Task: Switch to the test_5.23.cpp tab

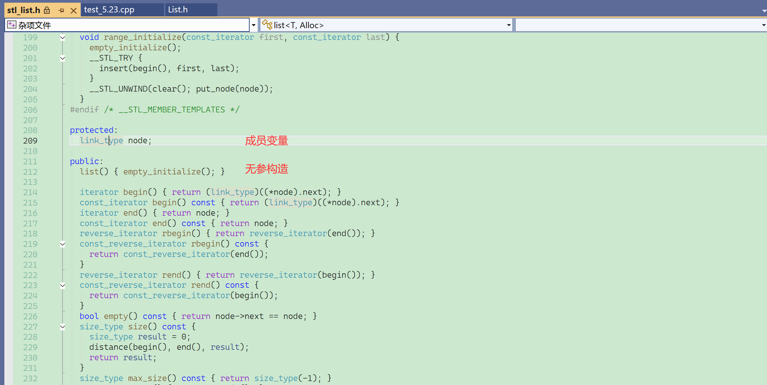Action: 109,10
